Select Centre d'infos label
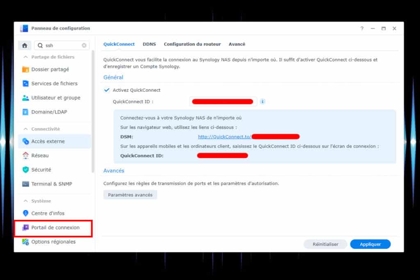The image size is (420, 280). coord(48,213)
